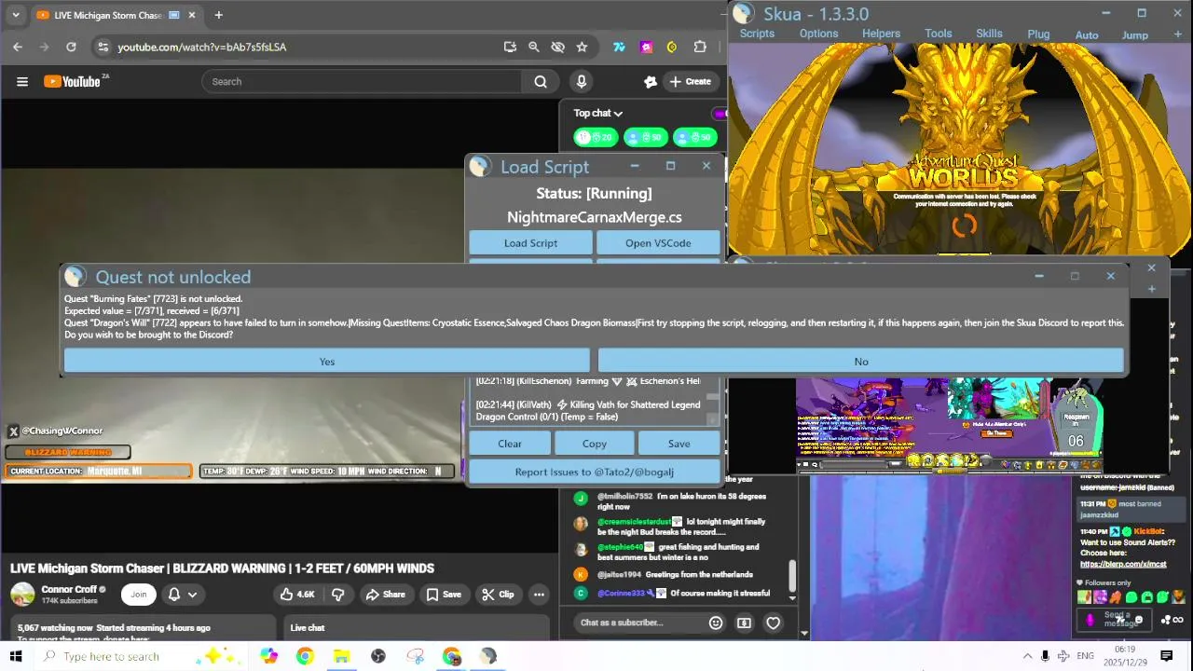Click Jump in Skua menu bar

click(x=1134, y=35)
